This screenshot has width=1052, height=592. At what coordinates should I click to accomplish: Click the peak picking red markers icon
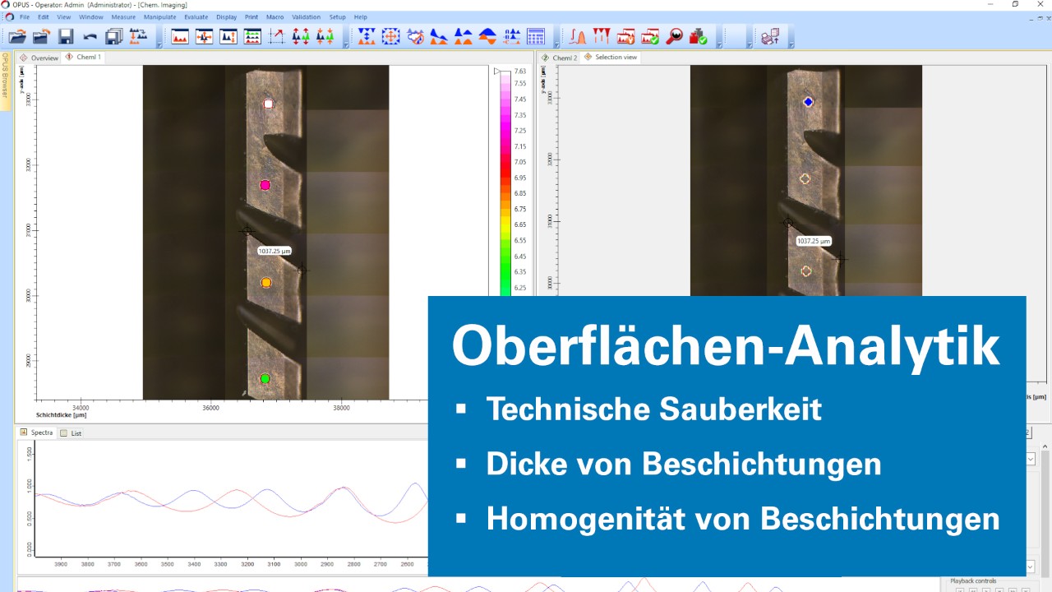coord(602,36)
